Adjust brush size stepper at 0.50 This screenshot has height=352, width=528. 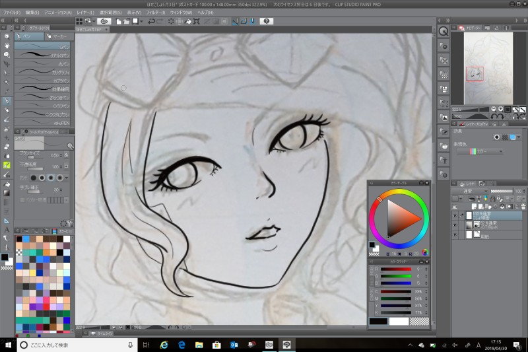point(61,155)
